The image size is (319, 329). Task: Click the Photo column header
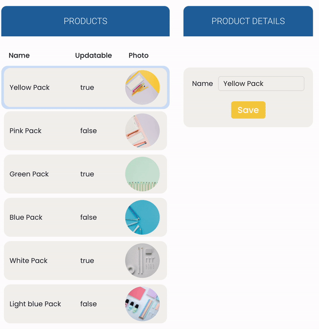139,55
